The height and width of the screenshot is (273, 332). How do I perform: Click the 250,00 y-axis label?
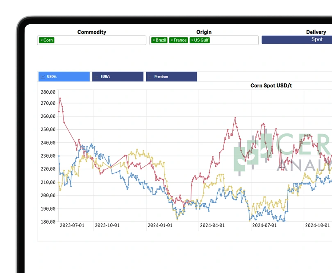click(48, 129)
